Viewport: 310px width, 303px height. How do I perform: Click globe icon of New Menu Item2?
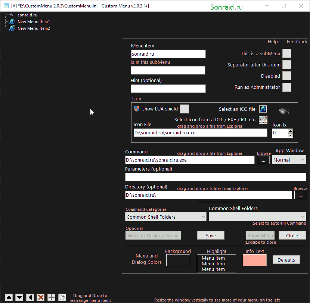tap(12, 28)
